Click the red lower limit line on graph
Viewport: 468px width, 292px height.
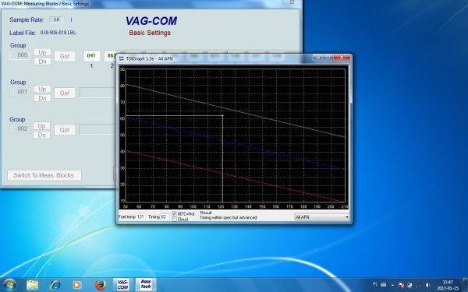236,177
